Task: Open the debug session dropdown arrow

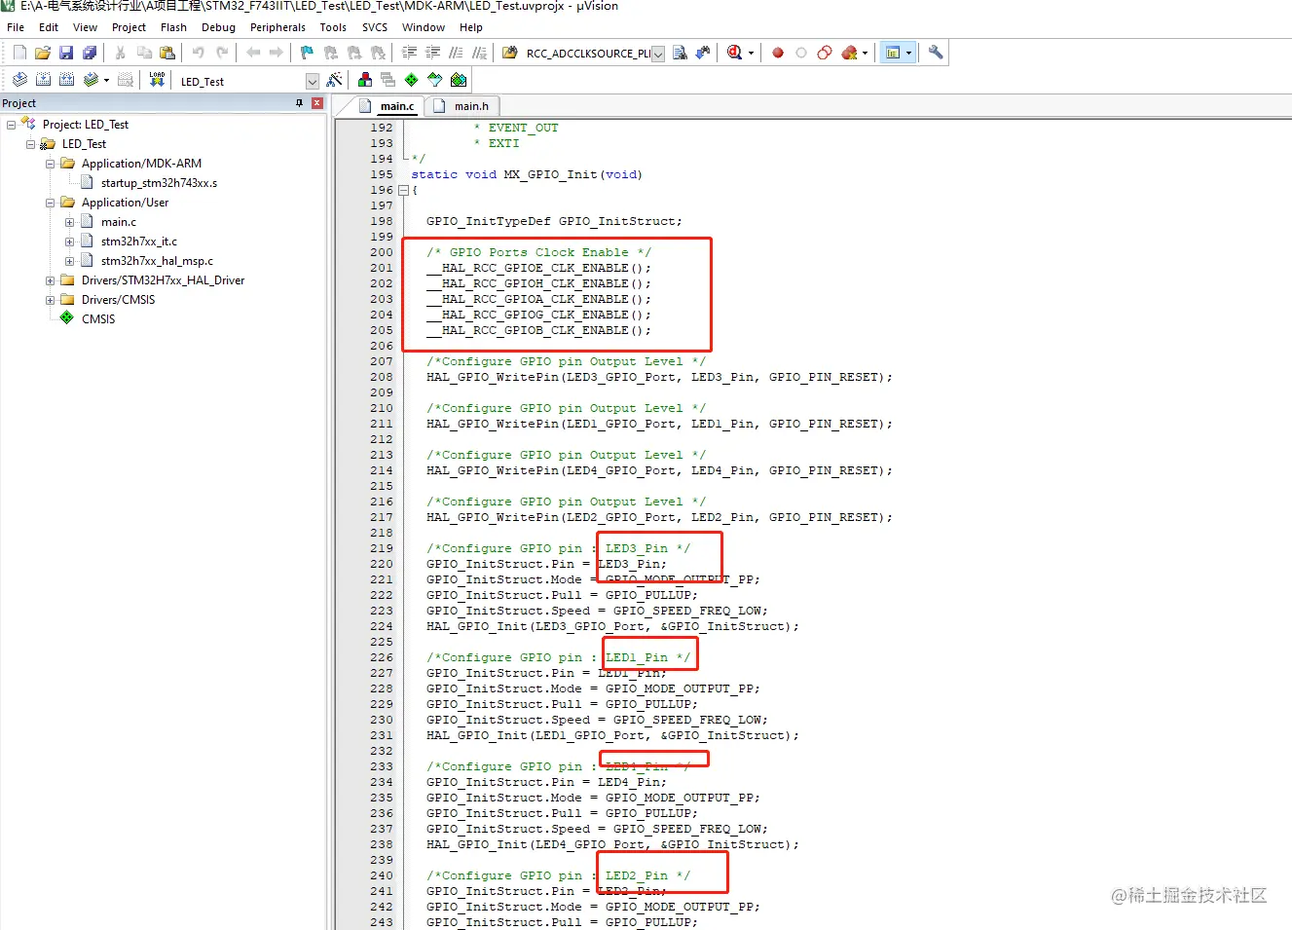Action: click(x=751, y=53)
